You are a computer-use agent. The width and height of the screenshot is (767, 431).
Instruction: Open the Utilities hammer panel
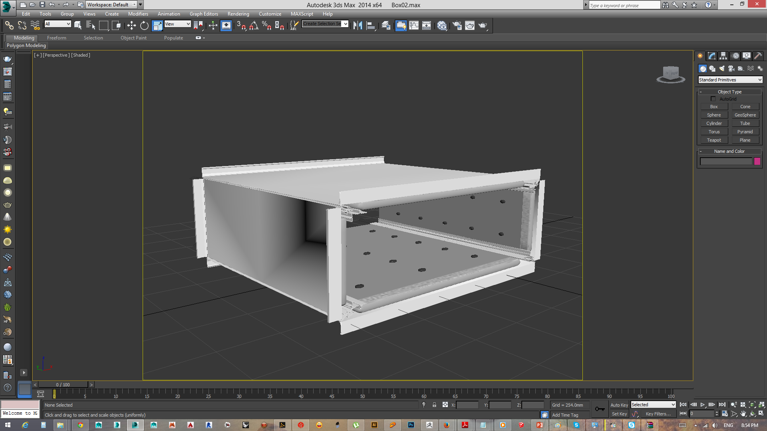click(758, 56)
